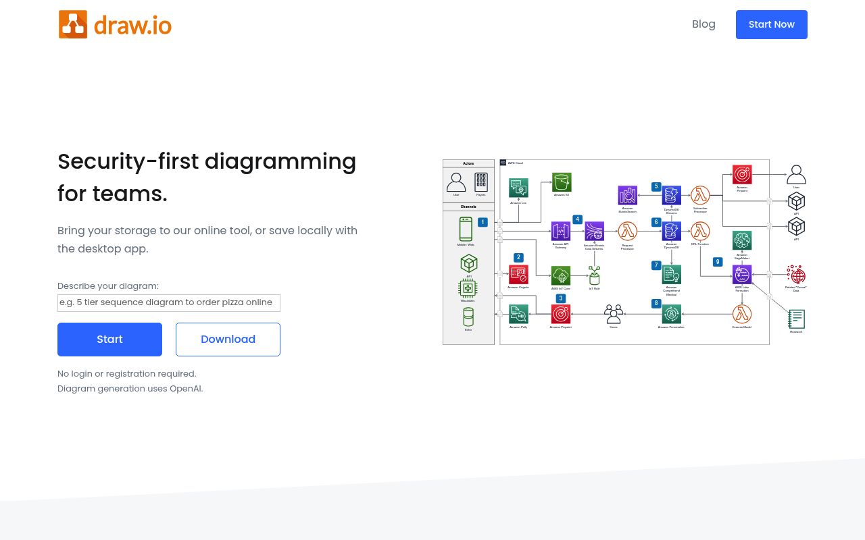Click the Amazon S3 bucket icon
Image resolution: width=865 pixels, height=540 pixels.
[562, 182]
